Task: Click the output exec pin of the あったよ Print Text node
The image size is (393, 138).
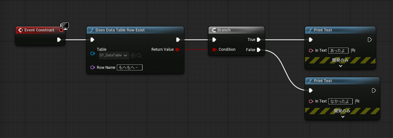Action: pos(370,40)
